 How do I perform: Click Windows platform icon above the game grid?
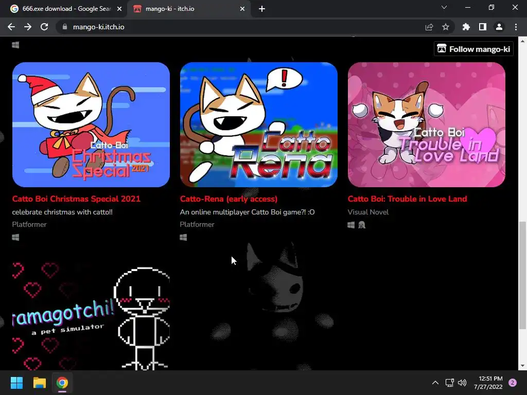(x=15, y=45)
